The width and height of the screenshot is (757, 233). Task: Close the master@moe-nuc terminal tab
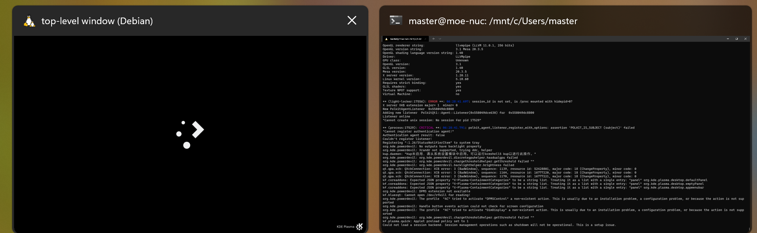point(425,39)
